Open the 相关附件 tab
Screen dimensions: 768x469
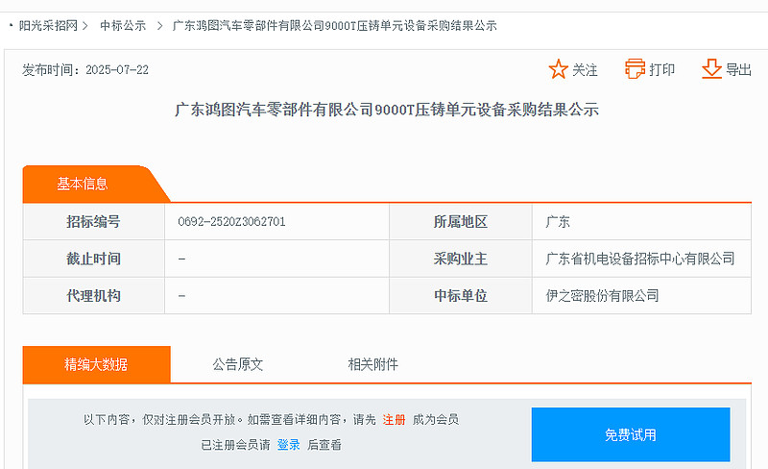click(372, 364)
